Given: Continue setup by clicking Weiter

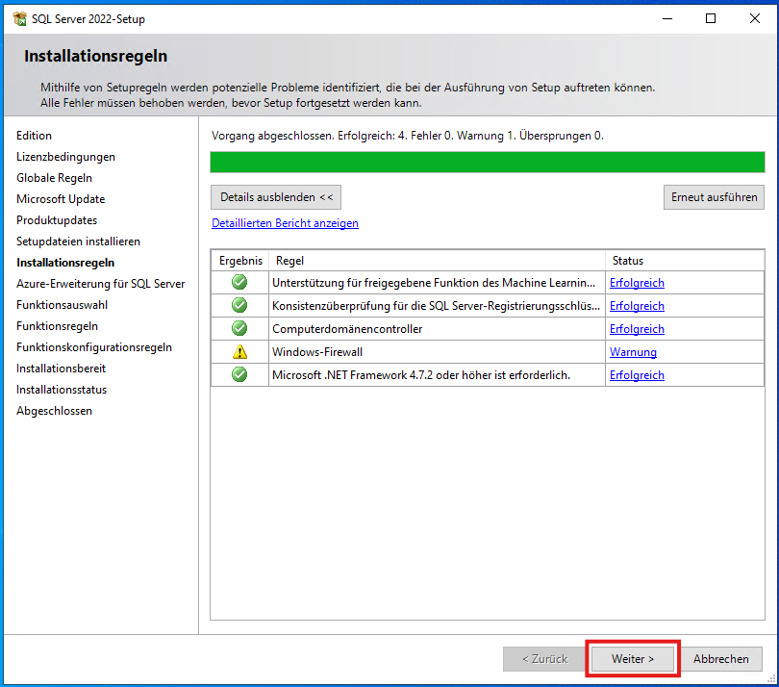Looking at the screenshot, I should (x=631, y=658).
